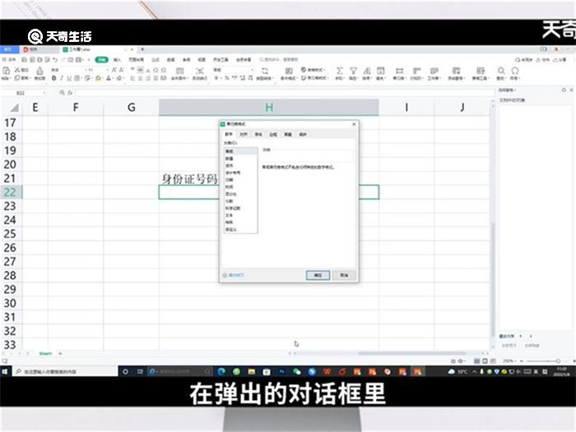Click the Sort icon in ribbon
This screenshot has height=432, width=576.
tap(367, 71)
